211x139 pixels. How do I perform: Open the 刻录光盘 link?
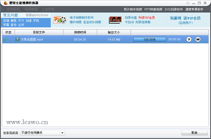(131, 18)
